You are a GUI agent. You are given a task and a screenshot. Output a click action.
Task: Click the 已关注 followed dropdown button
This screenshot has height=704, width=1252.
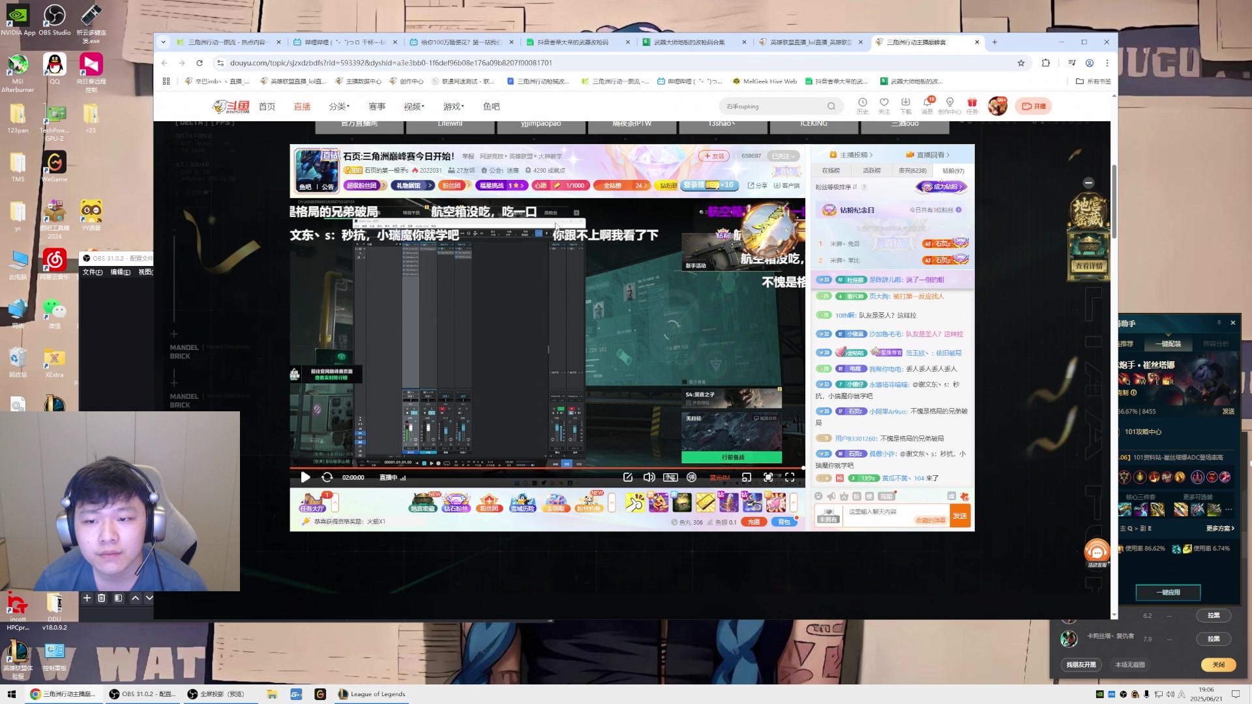(x=784, y=156)
